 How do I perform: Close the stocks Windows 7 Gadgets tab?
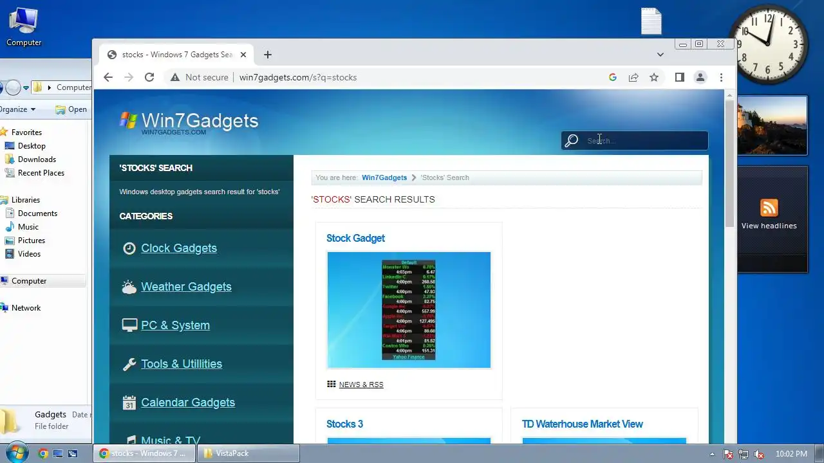pyautogui.click(x=243, y=55)
